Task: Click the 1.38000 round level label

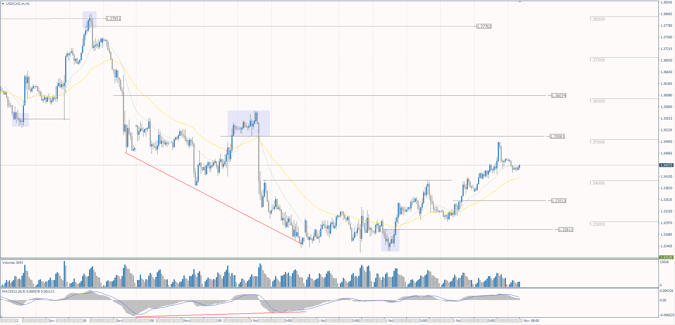Action: [597, 19]
